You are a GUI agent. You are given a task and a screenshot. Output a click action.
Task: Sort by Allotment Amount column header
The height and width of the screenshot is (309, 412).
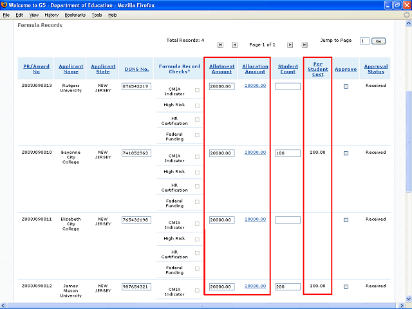coord(221,69)
